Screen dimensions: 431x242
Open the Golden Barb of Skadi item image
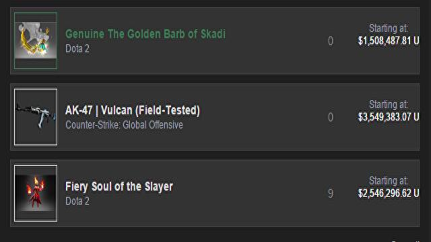point(36,41)
